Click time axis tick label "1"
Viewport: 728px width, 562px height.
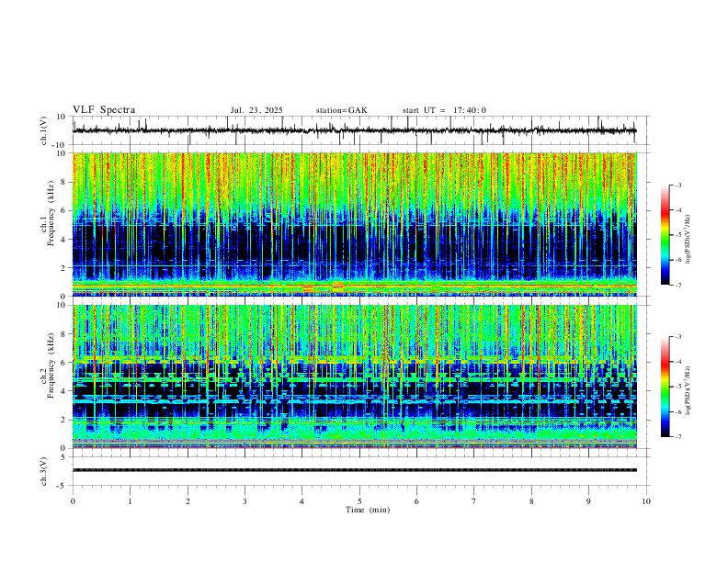(x=130, y=501)
